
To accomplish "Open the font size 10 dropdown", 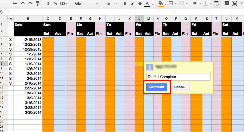I will point(112,3).
